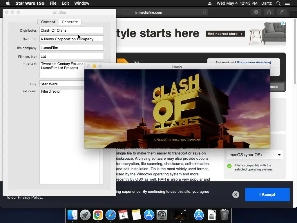This screenshot has width=297, height=223.
Task: Click the green compatibility check icon
Action: [229, 166]
